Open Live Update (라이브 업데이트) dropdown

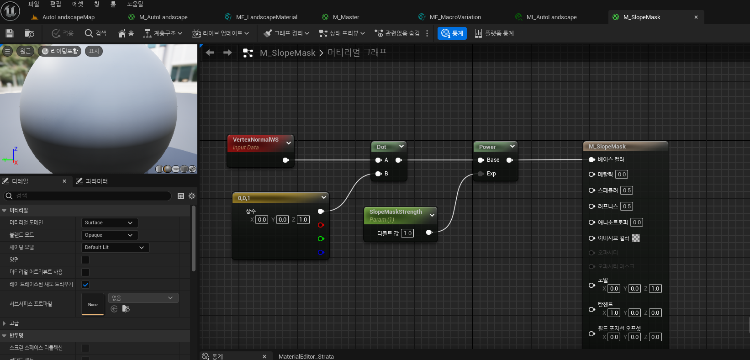click(x=220, y=33)
